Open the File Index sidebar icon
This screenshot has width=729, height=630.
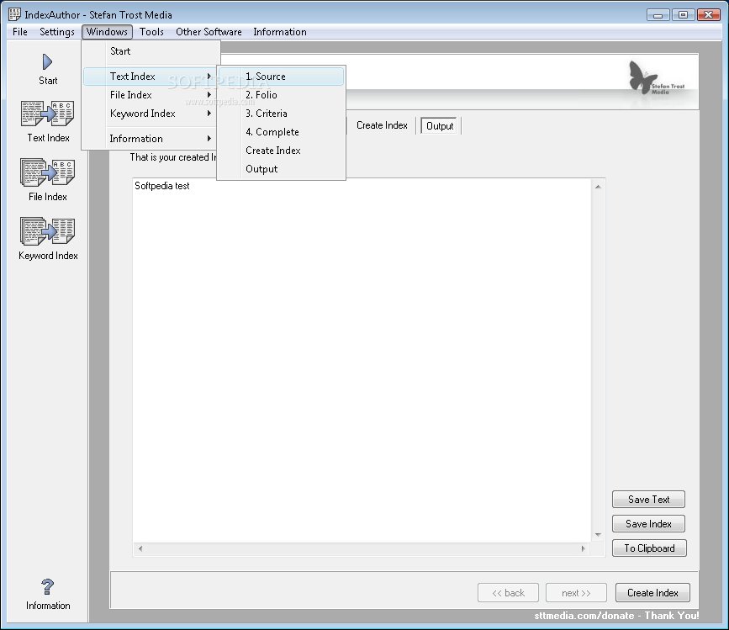click(x=47, y=172)
